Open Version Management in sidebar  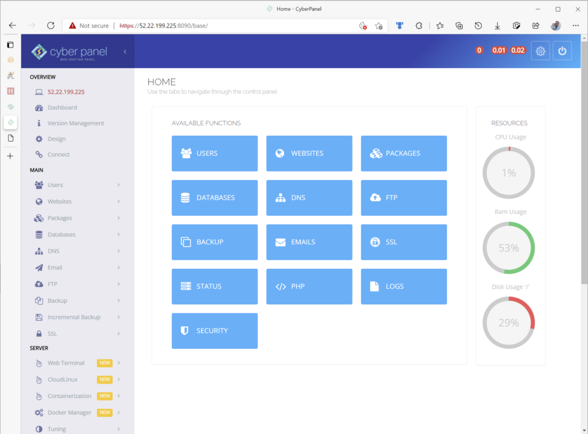(76, 124)
